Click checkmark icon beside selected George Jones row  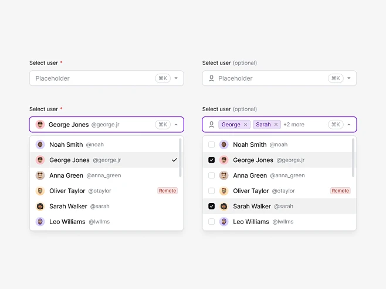pos(174,160)
